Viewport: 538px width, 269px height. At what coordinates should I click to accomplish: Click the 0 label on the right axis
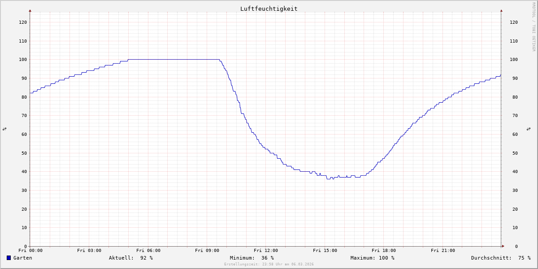[516, 246]
